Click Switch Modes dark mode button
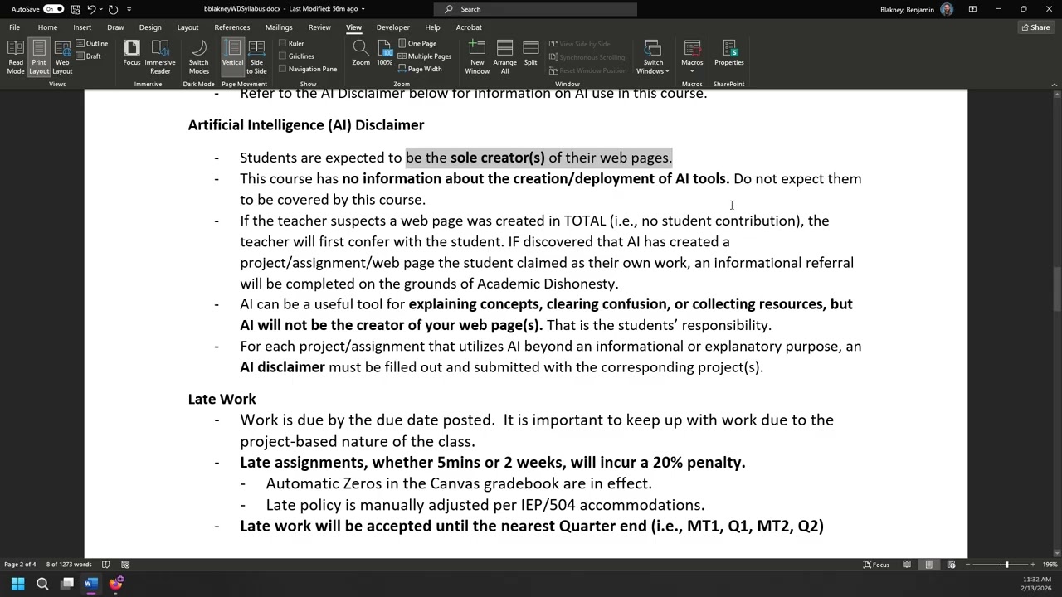Viewport: 1062px width, 597px height. click(198, 57)
